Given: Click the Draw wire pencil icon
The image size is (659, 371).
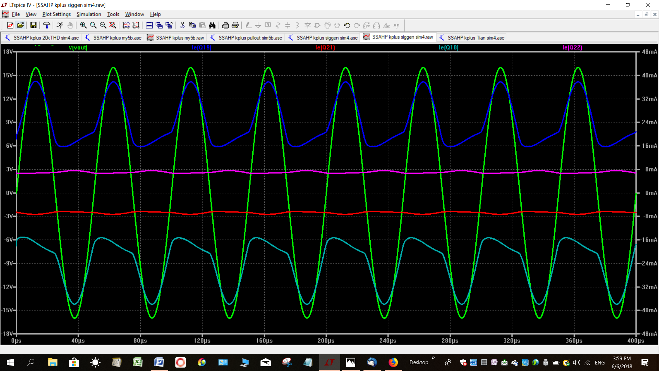Looking at the screenshot, I should coord(248,25).
